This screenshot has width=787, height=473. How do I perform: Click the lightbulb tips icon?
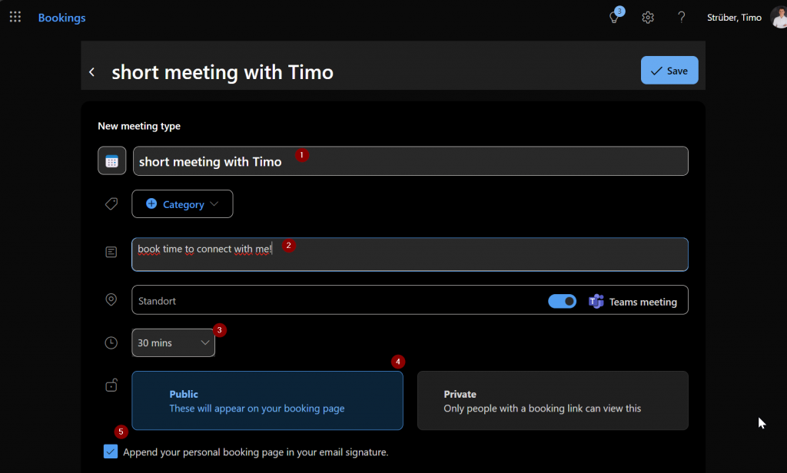tap(614, 18)
